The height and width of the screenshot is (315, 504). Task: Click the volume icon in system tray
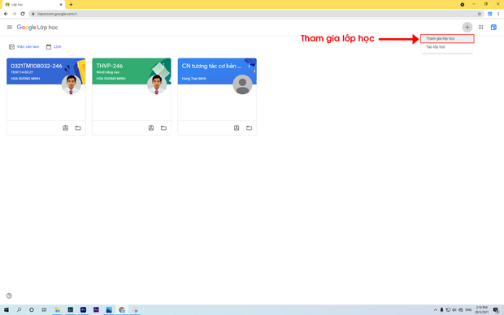click(454, 310)
